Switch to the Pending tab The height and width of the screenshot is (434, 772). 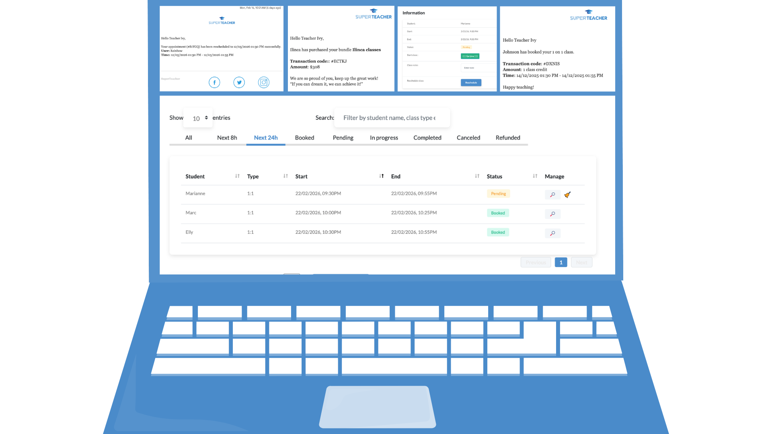[343, 138]
